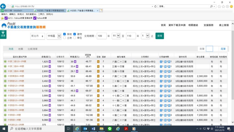Open notification center icon
The image size is (234, 132).
(229, 129)
